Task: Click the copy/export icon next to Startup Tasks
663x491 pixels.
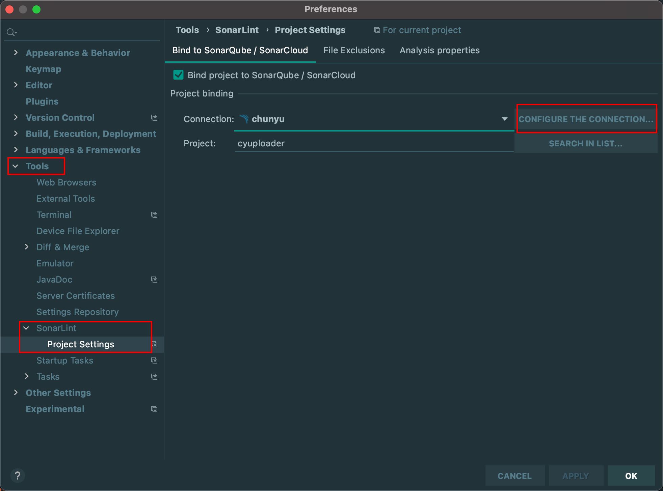Action: click(154, 360)
